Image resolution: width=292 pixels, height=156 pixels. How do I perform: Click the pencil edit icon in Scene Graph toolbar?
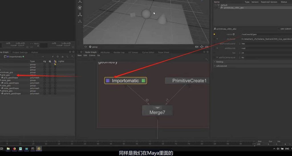click(x=52, y=57)
